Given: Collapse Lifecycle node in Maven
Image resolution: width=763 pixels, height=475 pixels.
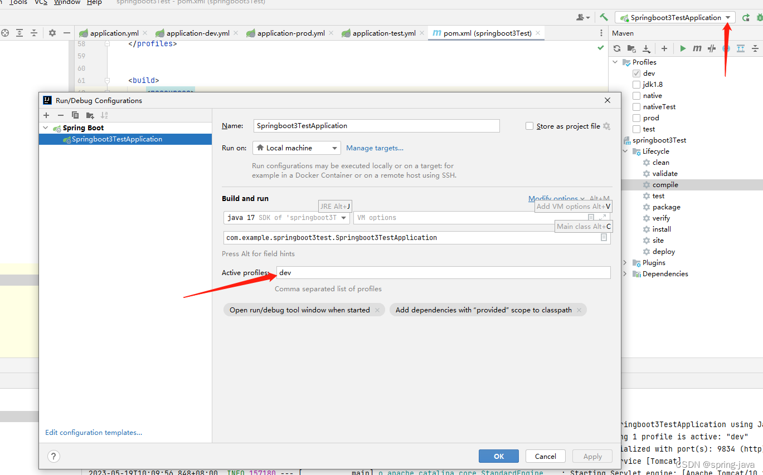Looking at the screenshot, I should pyautogui.click(x=625, y=151).
